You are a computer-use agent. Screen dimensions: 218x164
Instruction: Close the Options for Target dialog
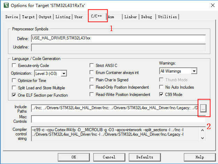pos(213,5)
